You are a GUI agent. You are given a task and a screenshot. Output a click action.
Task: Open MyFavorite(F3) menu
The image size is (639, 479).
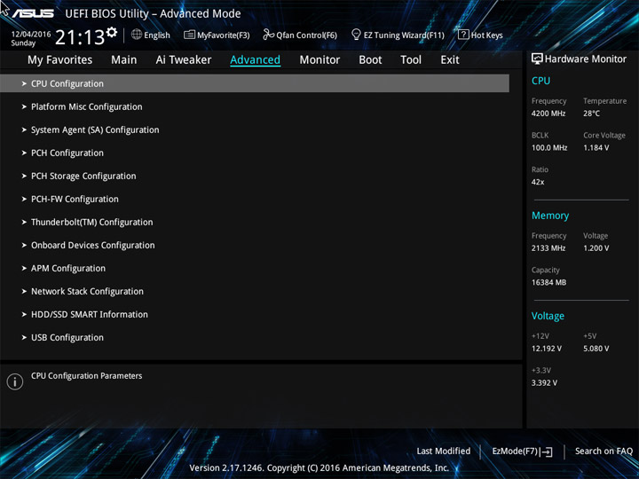pos(217,35)
